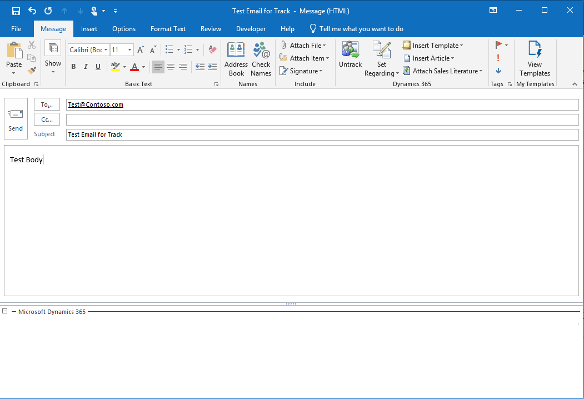The width and height of the screenshot is (584, 399).
Task: Paste clipboard contents with the Paste icon
Action: (x=14, y=50)
